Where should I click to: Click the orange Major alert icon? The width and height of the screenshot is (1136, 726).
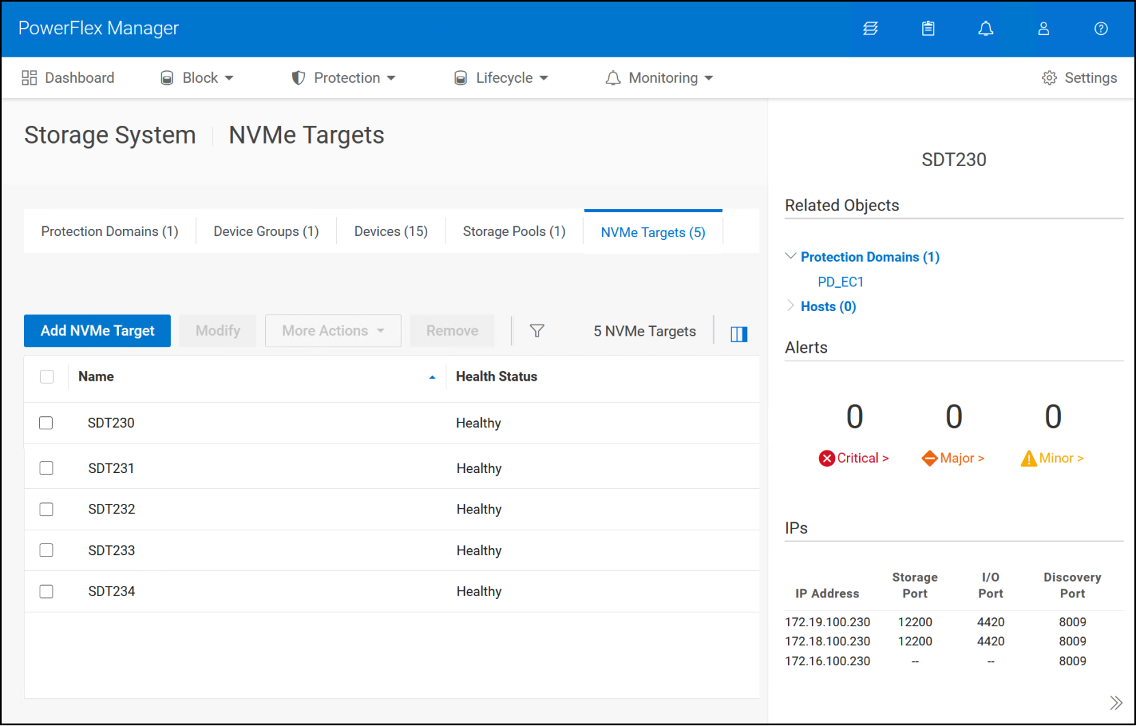point(929,459)
